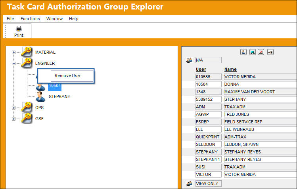
Task: Click the name FRED JONES
Action: pyautogui.click(x=237, y=114)
